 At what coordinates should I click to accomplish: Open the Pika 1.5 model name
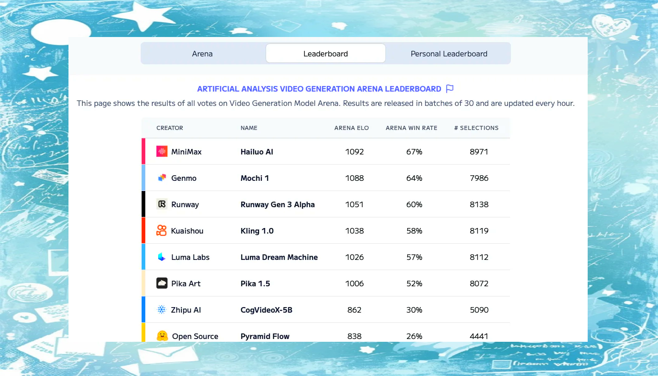tap(255, 284)
